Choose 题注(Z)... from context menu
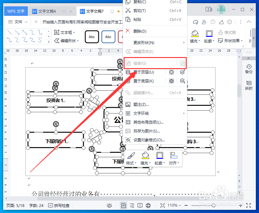This screenshot has width=259, height=213. [155, 104]
